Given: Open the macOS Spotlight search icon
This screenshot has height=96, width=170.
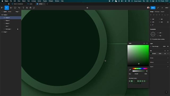Looking at the screenshot, I should (x=151, y=1).
